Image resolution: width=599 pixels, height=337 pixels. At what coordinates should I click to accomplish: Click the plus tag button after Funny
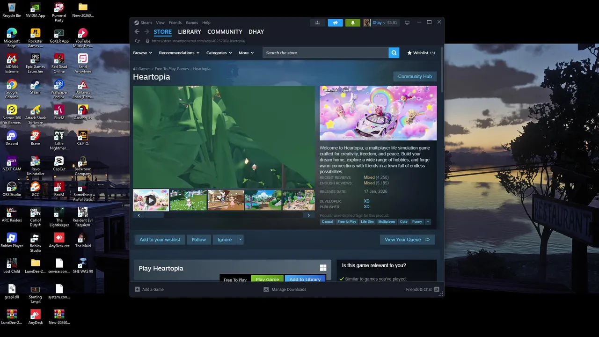(x=427, y=222)
